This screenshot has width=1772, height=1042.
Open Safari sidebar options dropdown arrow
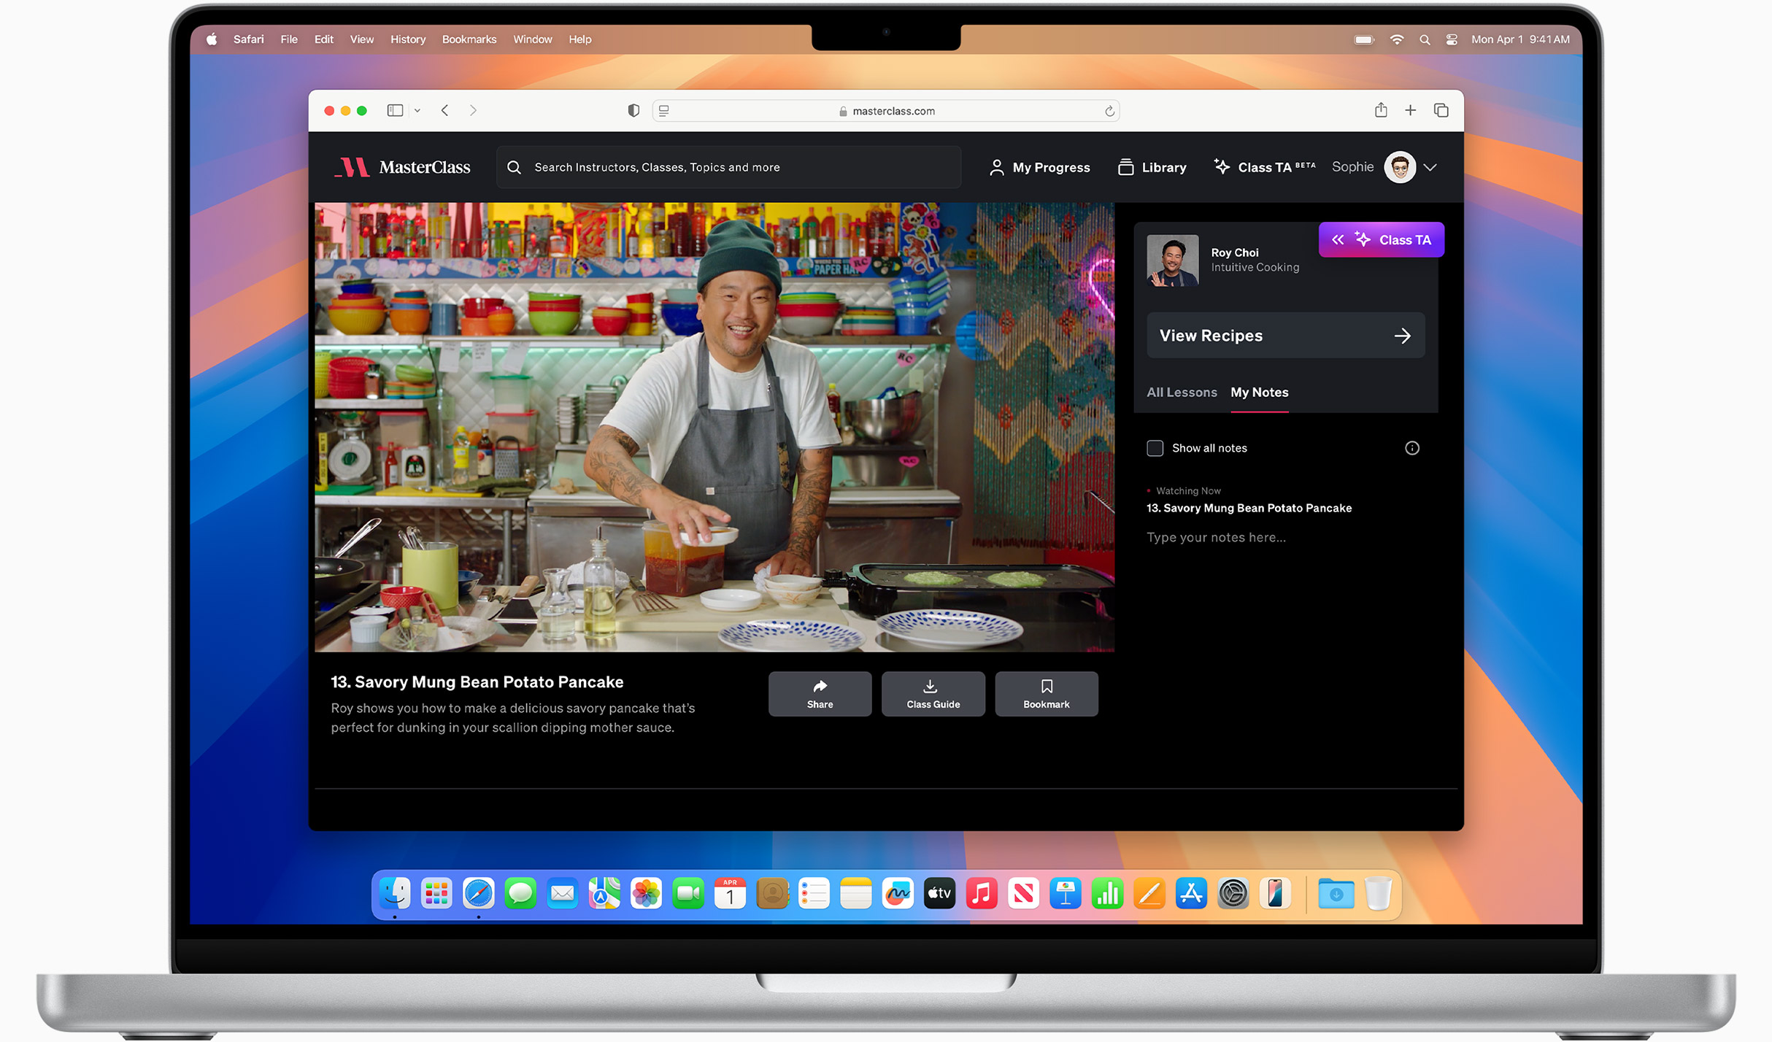417,111
